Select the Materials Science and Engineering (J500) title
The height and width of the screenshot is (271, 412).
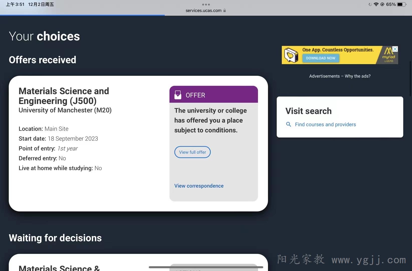click(x=64, y=96)
